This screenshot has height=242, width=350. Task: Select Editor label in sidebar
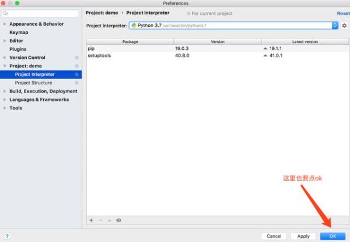click(x=16, y=41)
